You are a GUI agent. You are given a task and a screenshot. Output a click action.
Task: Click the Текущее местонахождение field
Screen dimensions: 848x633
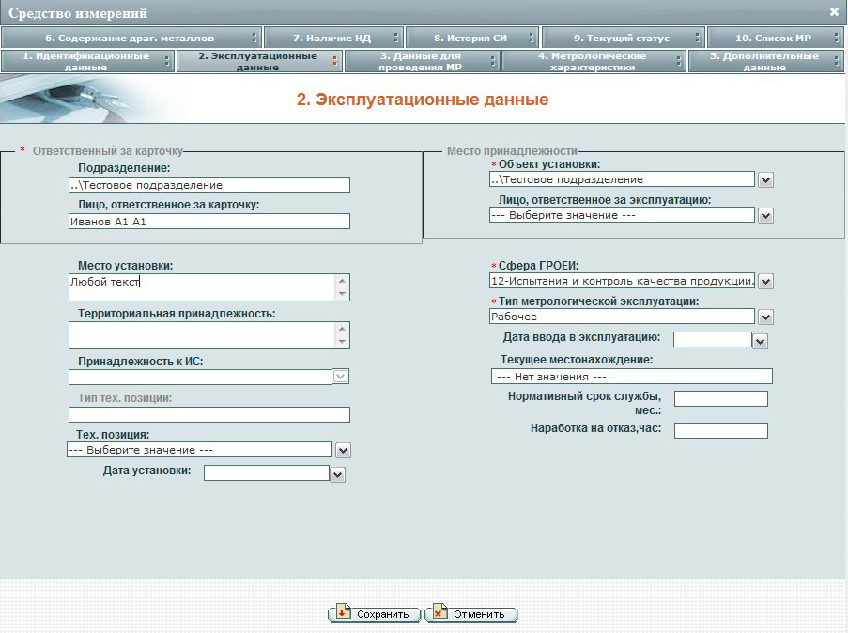click(x=632, y=376)
